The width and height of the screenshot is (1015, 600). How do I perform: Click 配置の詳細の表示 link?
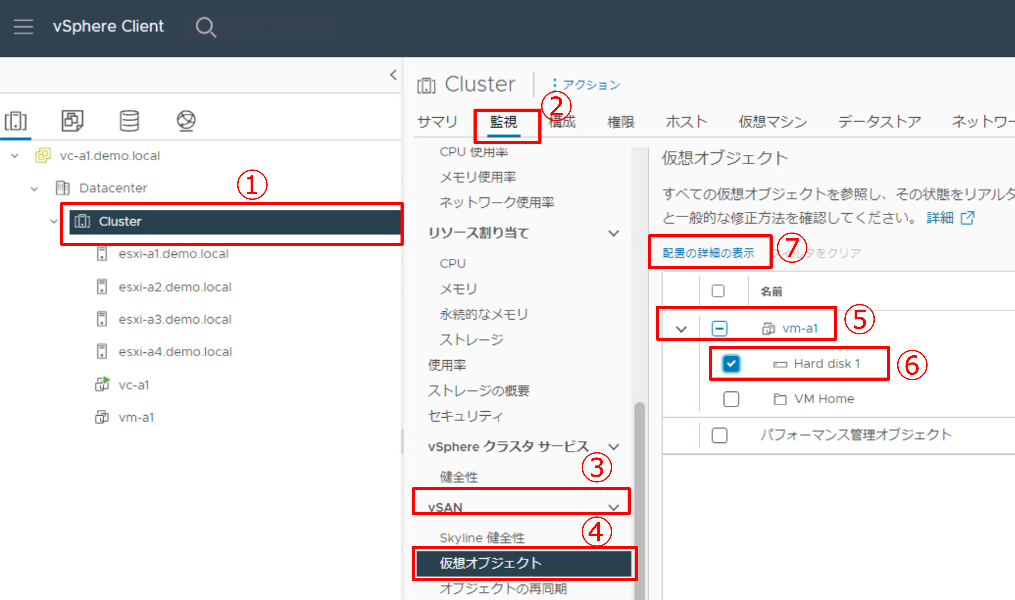pyautogui.click(x=708, y=253)
